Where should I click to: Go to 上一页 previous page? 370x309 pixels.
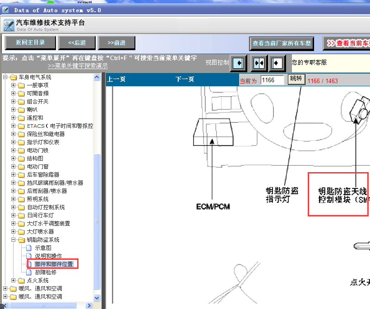pyautogui.click(x=116, y=79)
